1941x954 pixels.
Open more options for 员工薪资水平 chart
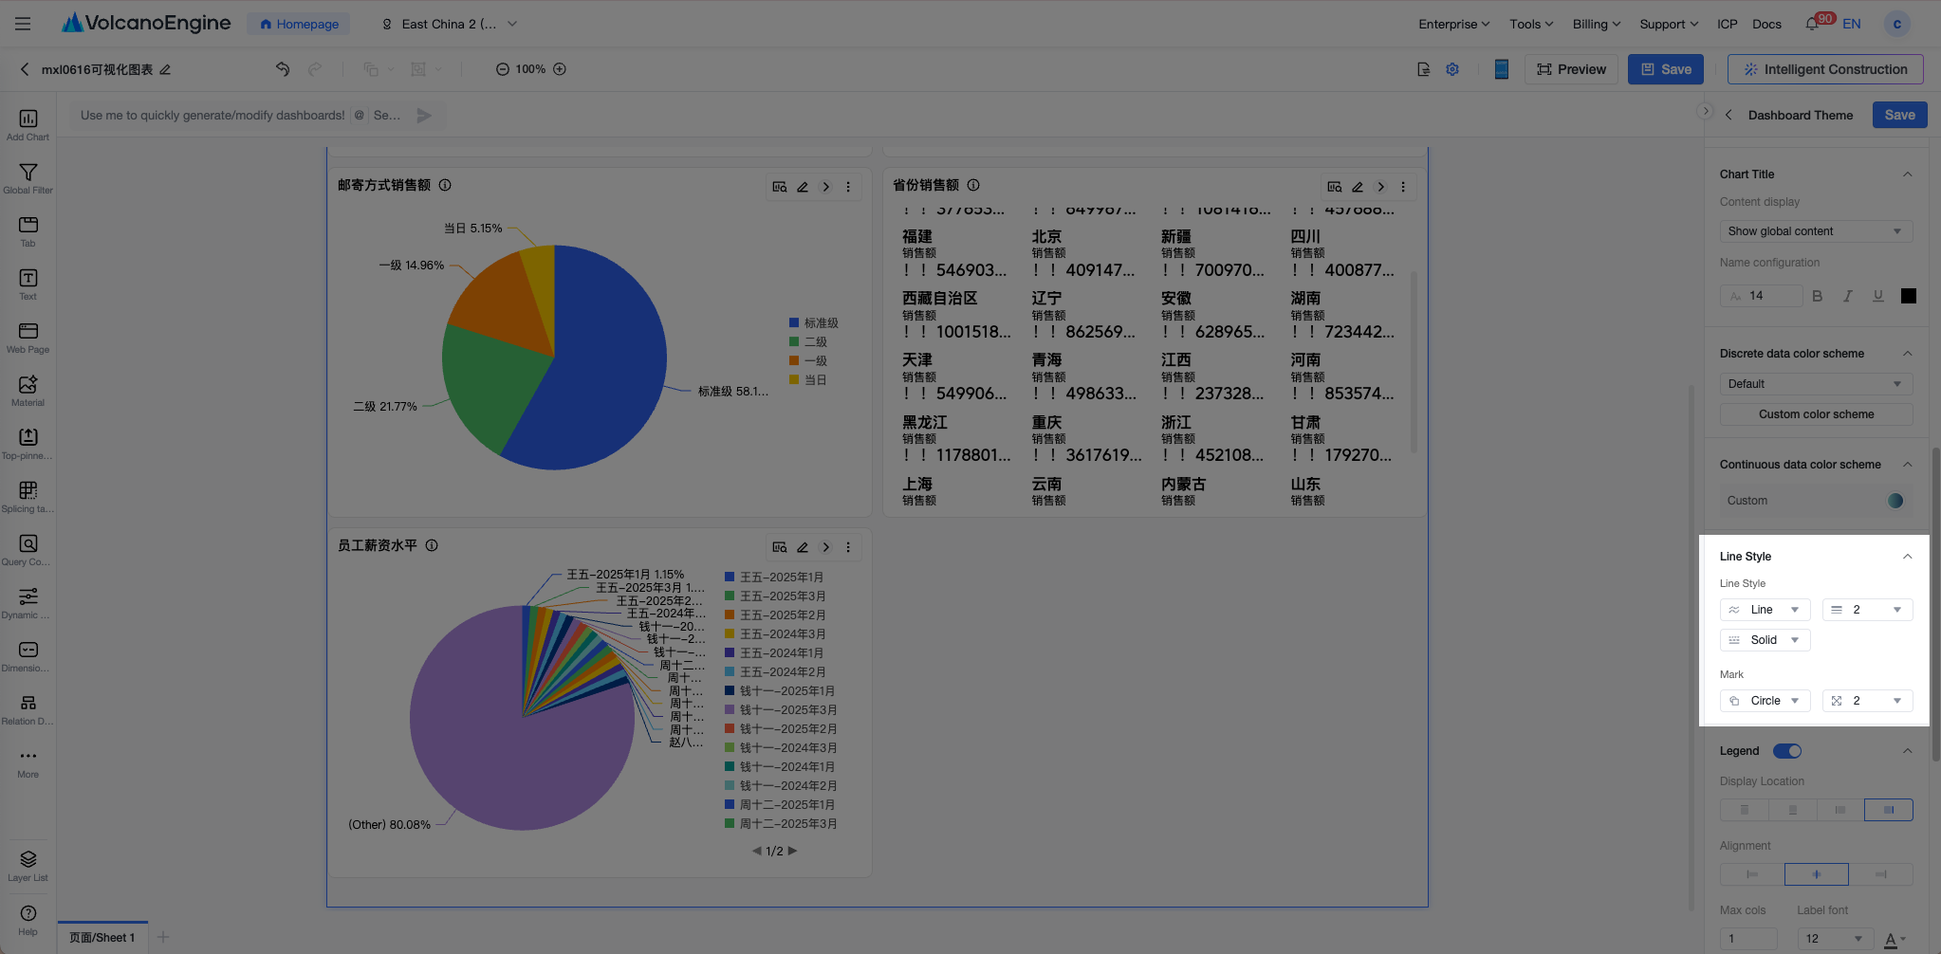coord(848,547)
